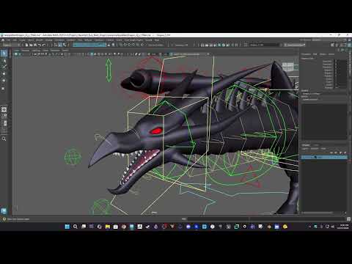Activate the Paint Selection tool
The width and height of the screenshot is (352, 264).
click(4, 67)
